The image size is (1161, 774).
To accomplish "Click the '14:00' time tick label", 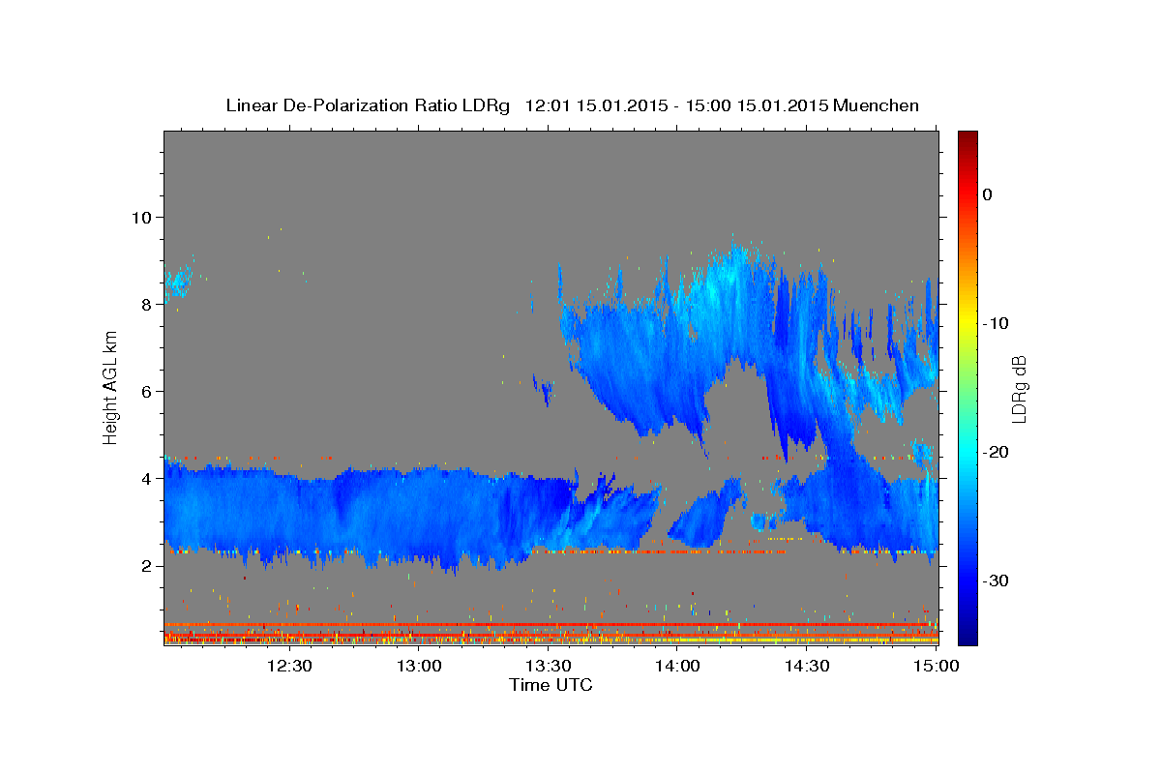I will tap(677, 666).
